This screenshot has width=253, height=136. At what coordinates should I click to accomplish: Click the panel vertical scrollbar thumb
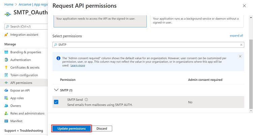click(x=251, y=74)
